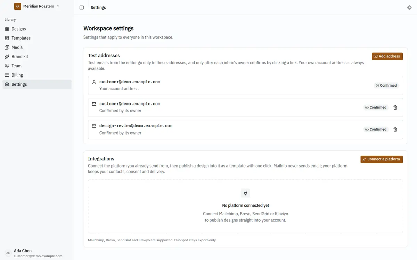This screenshot has width=417, height=260.
Task: Click the Library section label
Action: tap(10, 20)
